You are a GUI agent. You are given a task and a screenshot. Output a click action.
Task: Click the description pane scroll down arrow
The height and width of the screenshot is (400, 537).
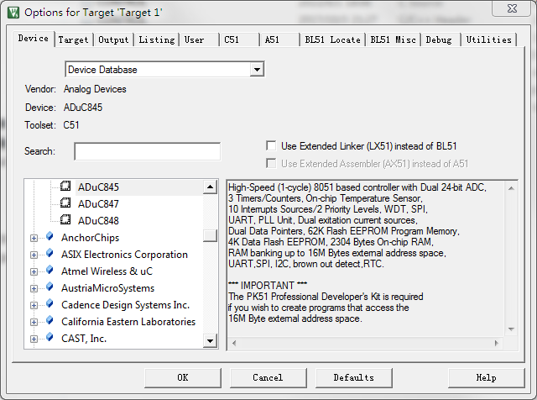(x=511, y=329)
